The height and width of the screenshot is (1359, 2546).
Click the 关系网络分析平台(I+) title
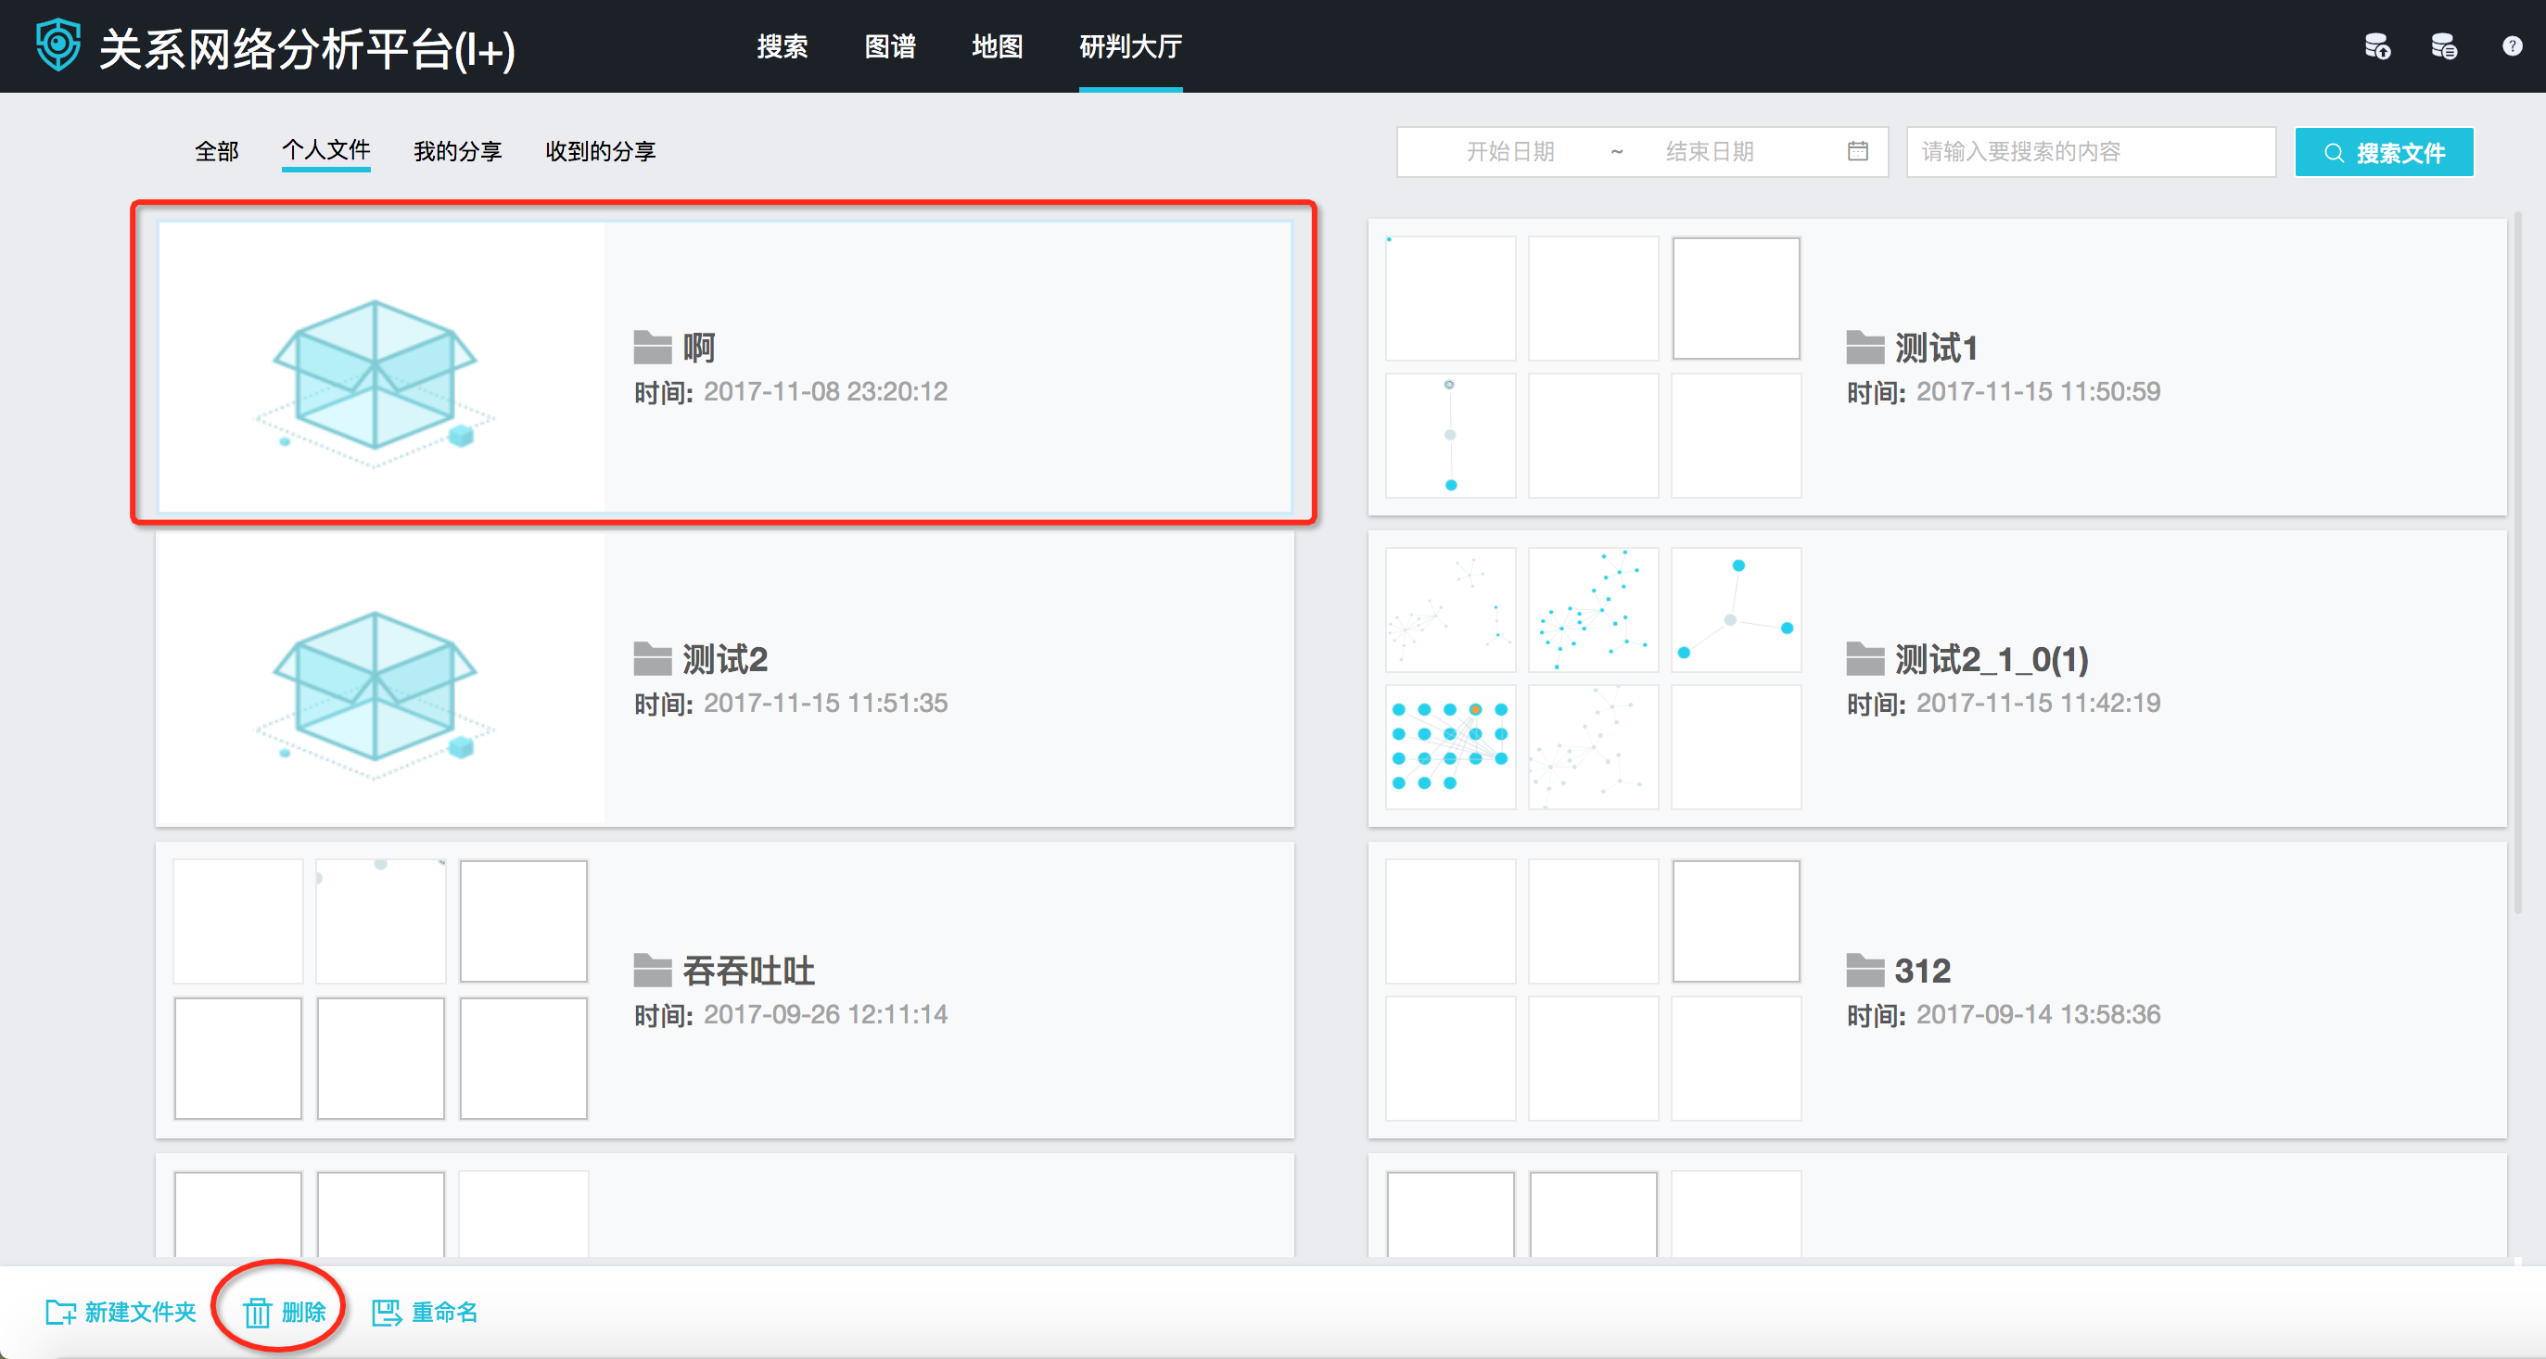(306, 48)
